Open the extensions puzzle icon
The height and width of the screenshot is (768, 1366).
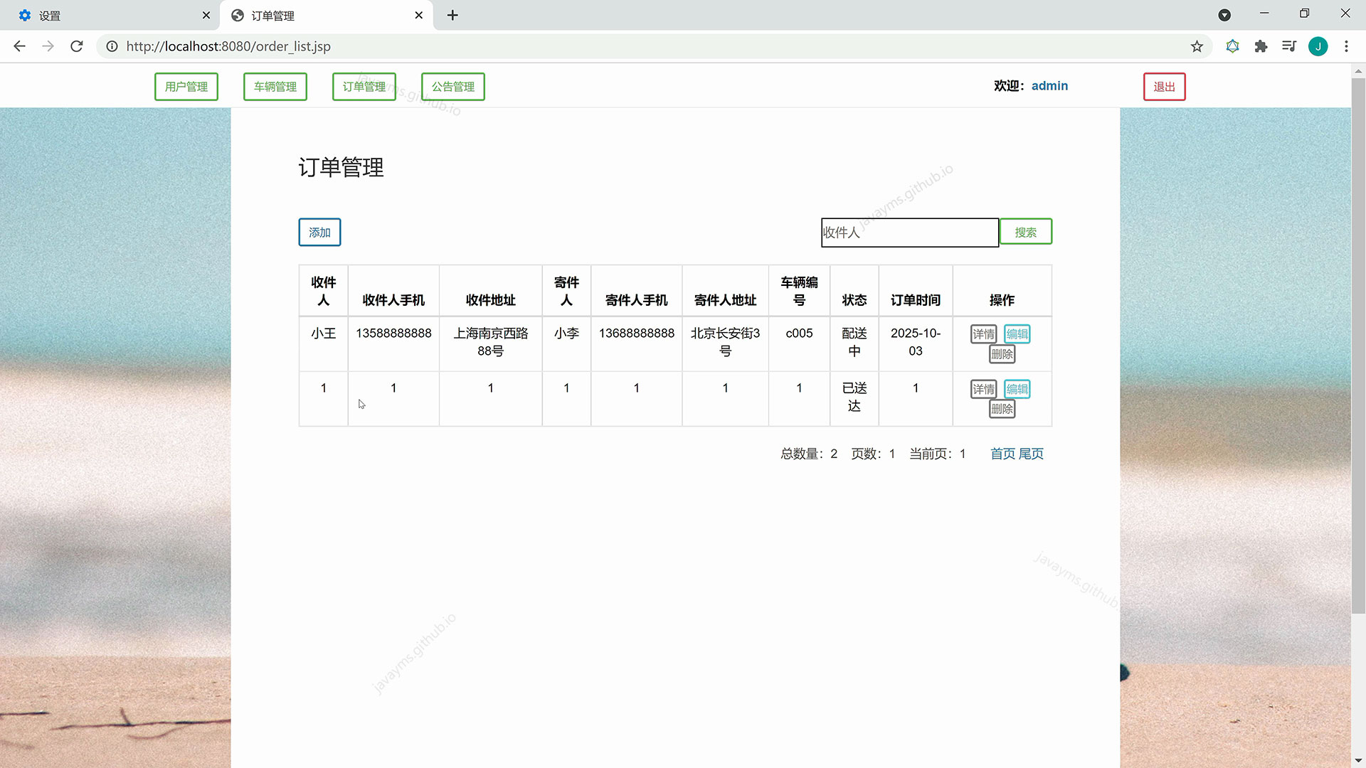(x=1261, y=46)
